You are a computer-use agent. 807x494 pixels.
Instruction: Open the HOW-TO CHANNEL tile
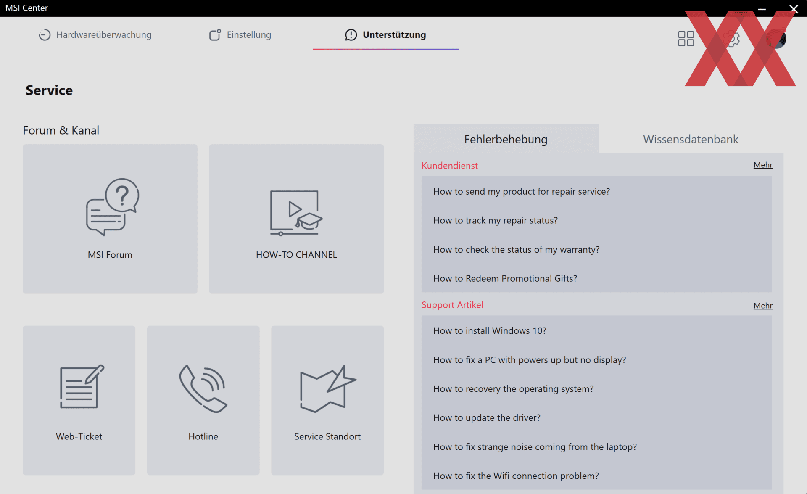point(296,219)
